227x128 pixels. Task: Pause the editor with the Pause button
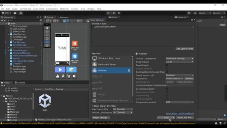coord(113,13)
